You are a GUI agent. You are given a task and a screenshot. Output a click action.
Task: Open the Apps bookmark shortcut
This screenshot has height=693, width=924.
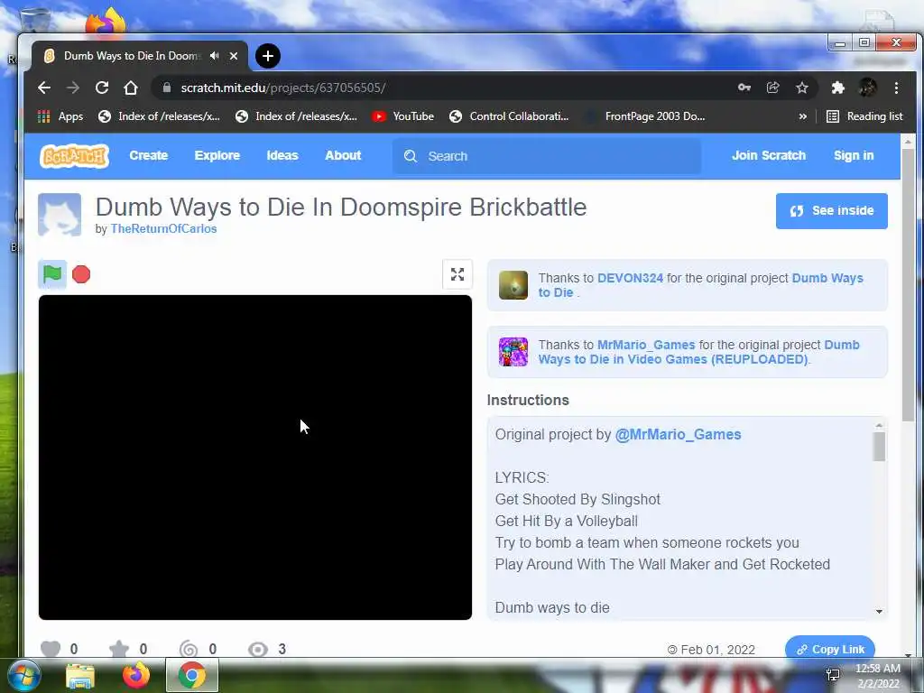(x=60, y=116)
